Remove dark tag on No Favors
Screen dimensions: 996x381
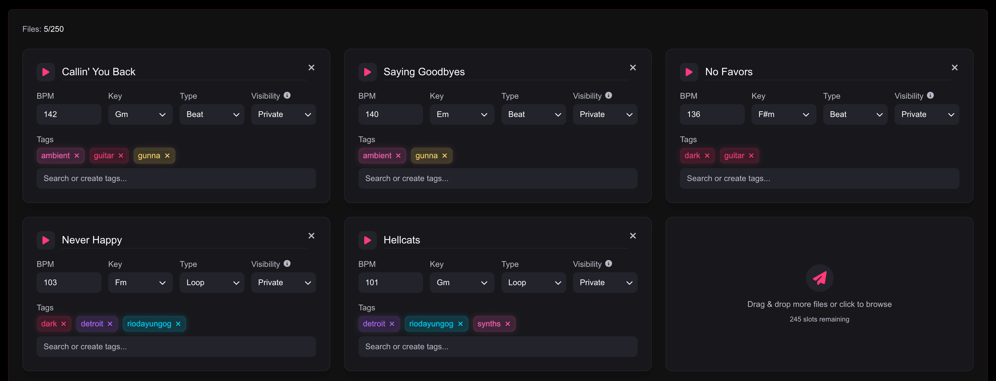click(x=707, y=156)
